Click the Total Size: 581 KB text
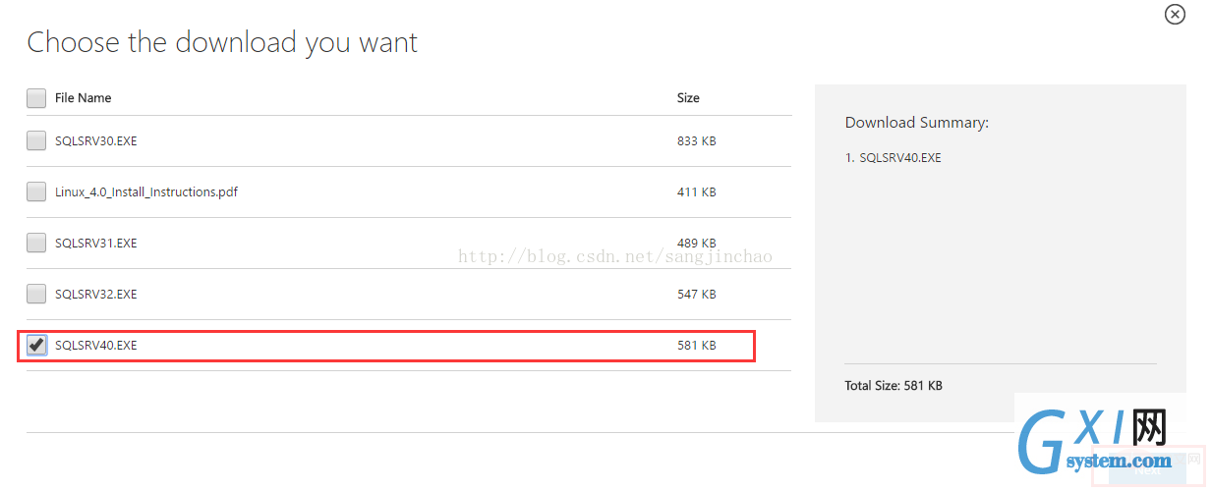 [x=894, y=386]
